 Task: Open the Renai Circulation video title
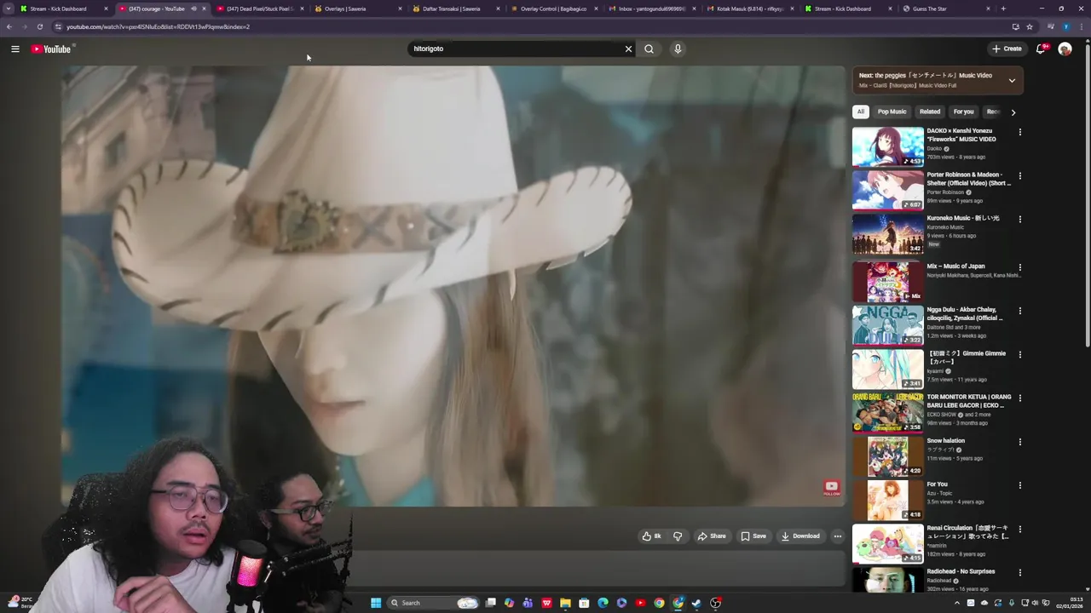(967, 532)
